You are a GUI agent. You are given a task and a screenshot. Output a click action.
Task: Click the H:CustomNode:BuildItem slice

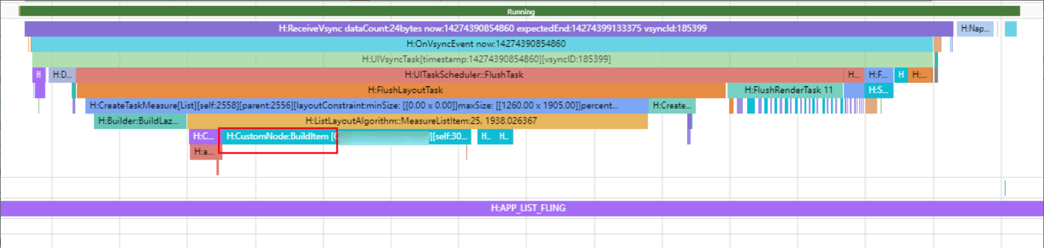tap(346, 137)
